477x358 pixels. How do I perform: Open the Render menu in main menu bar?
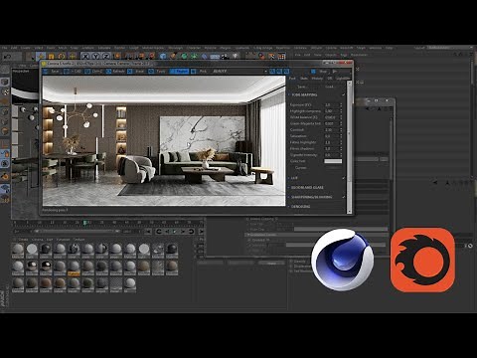[119, 48]
